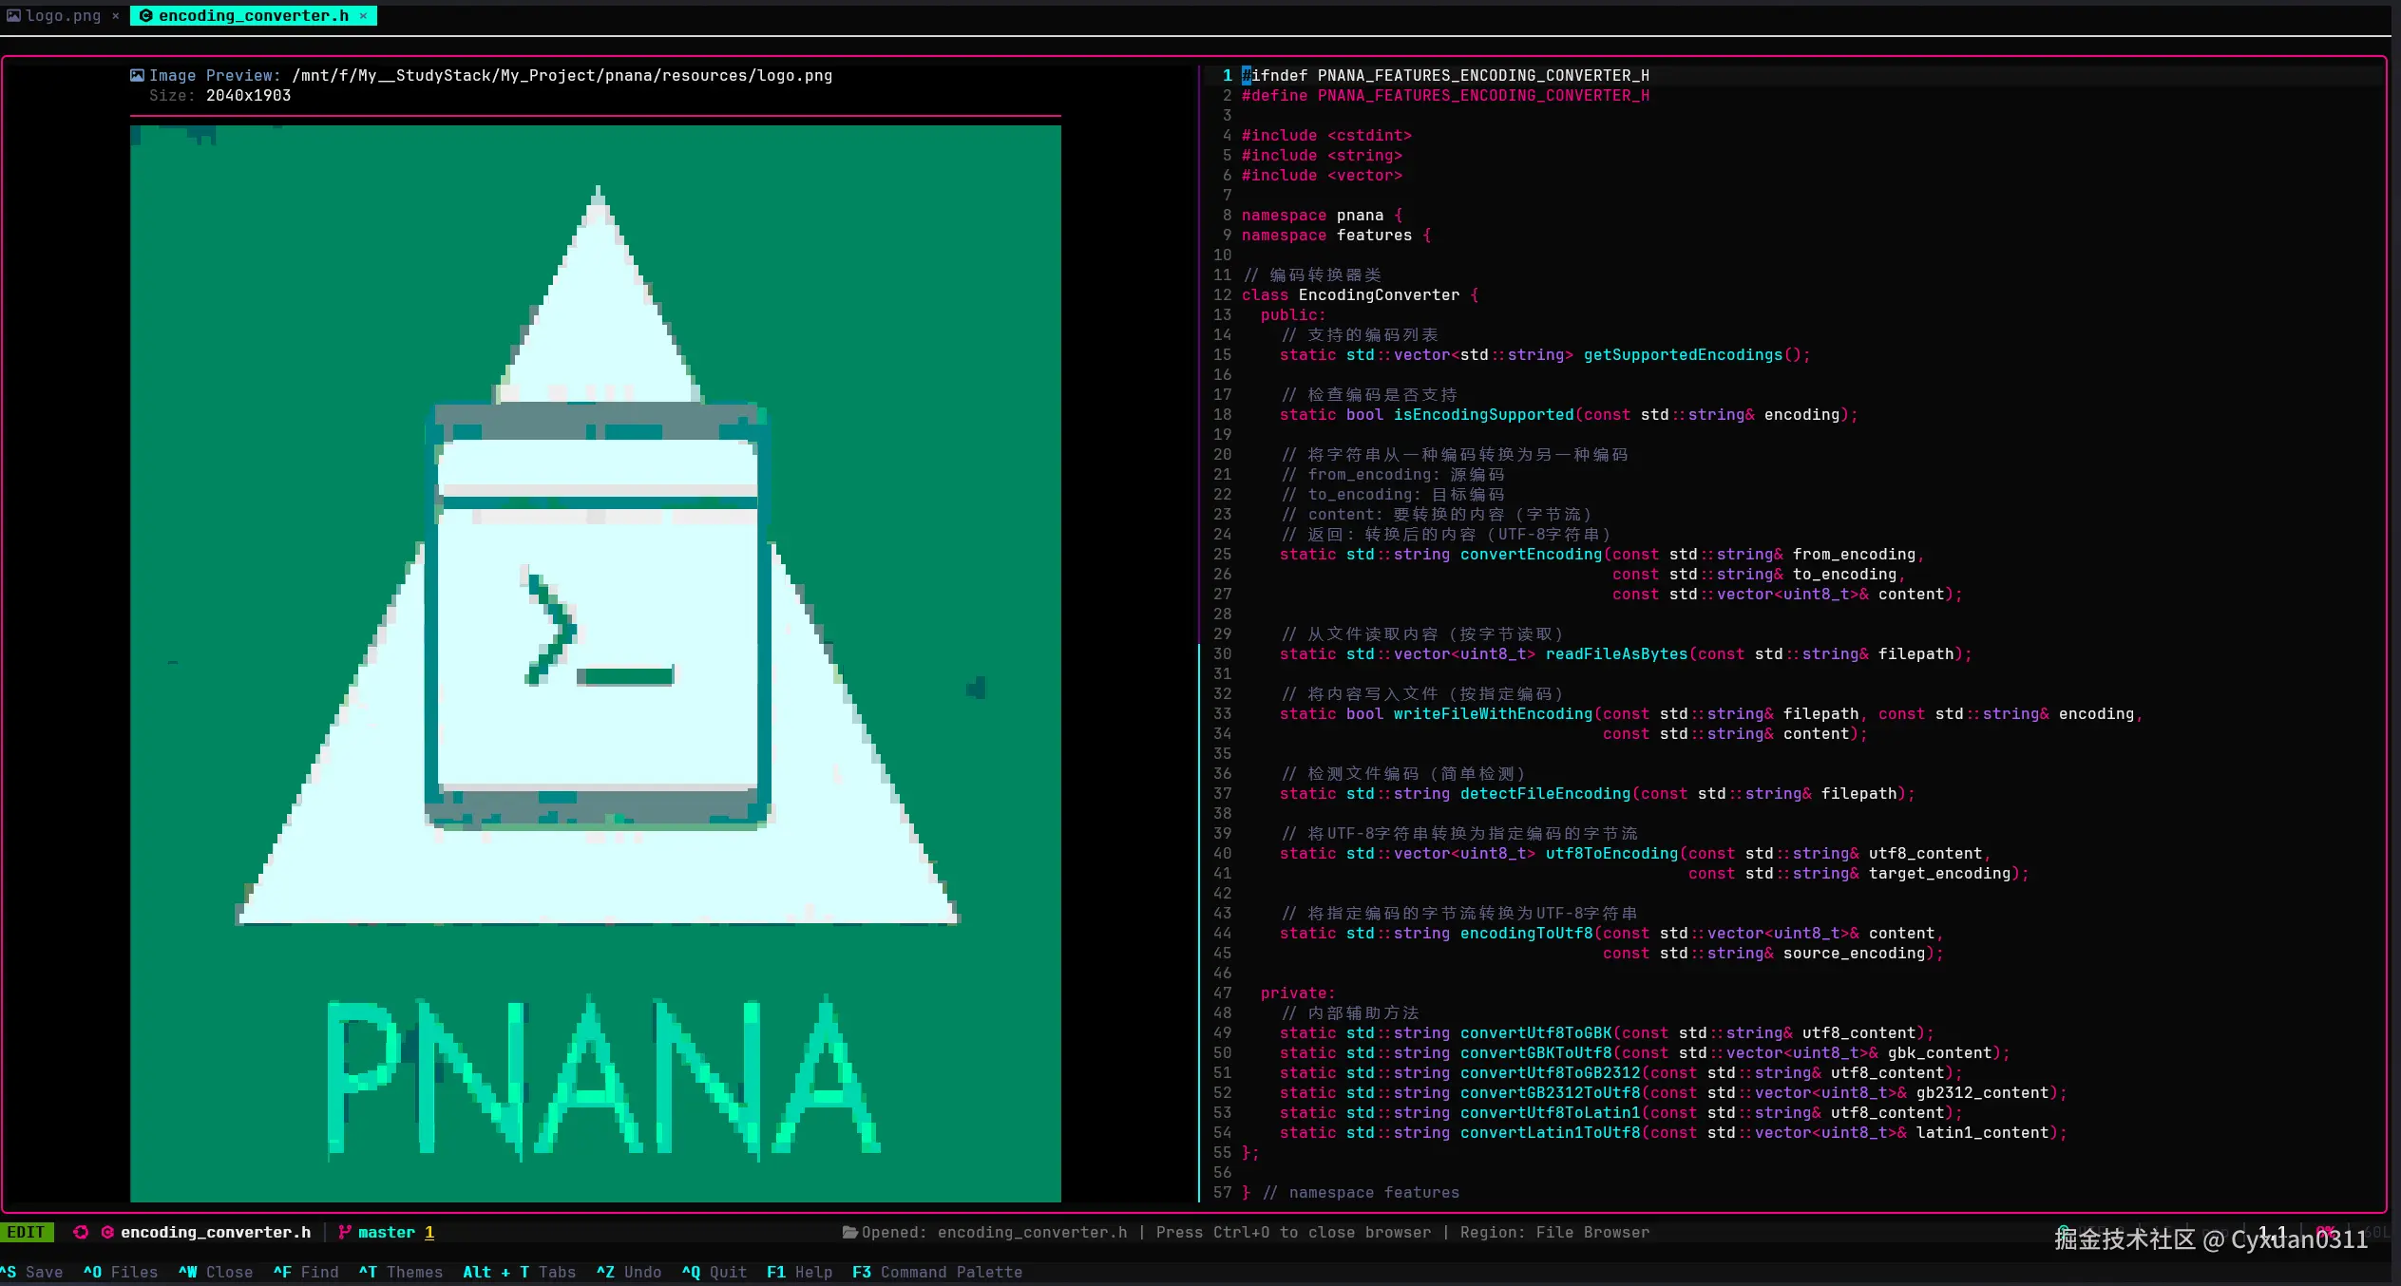Click F1 Help in the bottom bar
The image size is (2401, 1286).
[799, 1272]
